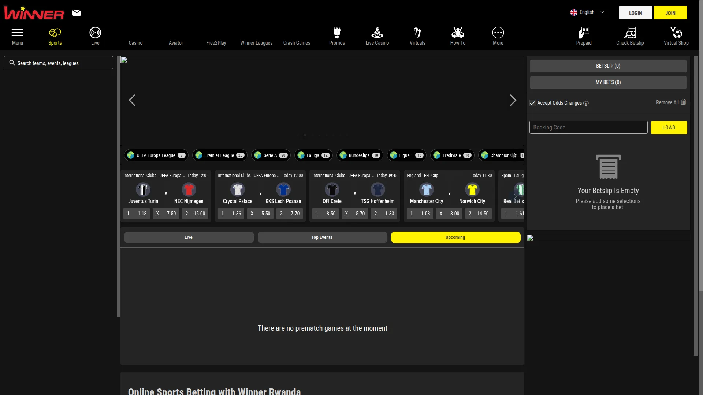
Task: Select the Ligue 1 chip
Action: [407, 155]
